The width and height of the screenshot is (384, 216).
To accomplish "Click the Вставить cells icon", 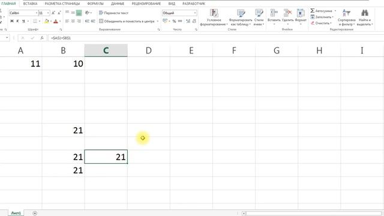I will click(x=274, y=13).
